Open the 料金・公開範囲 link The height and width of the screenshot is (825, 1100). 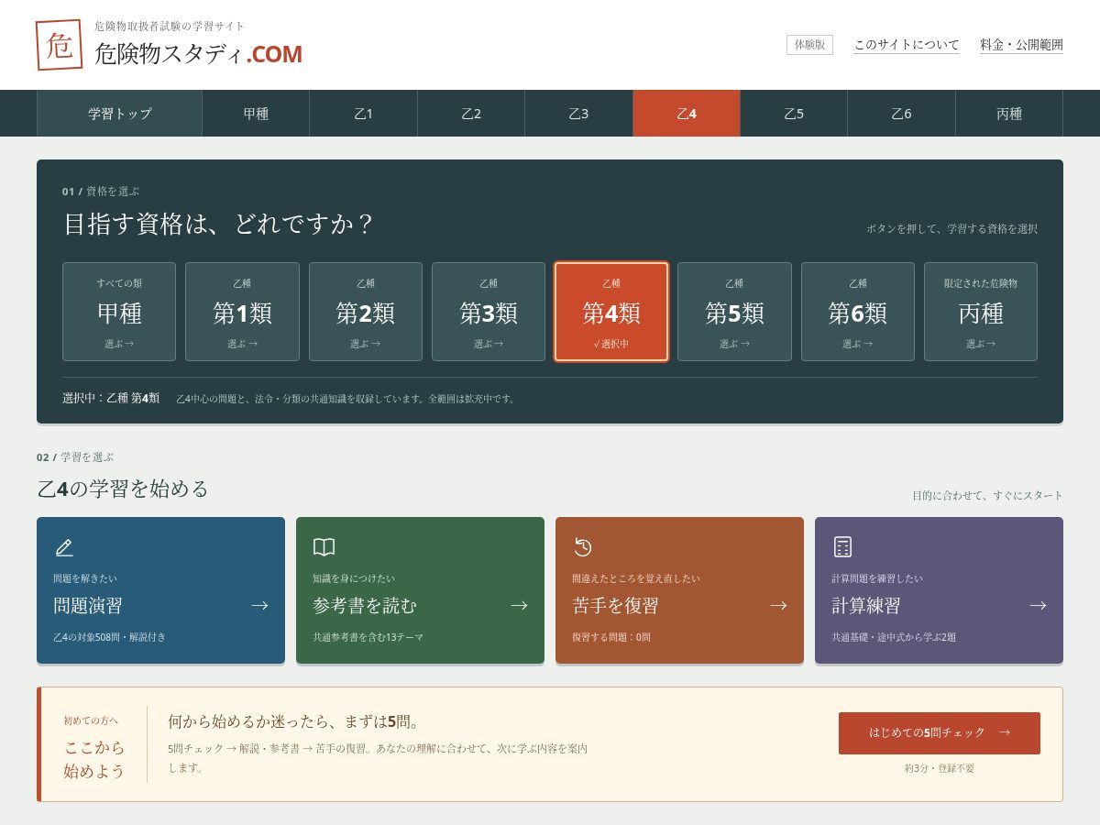[x=1021, y=45]
